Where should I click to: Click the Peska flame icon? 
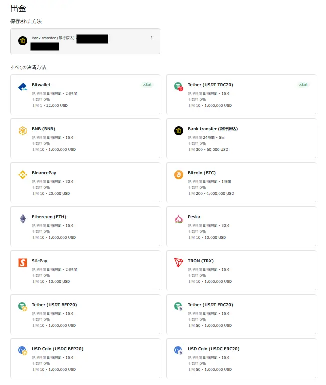[x=179, y=219]
